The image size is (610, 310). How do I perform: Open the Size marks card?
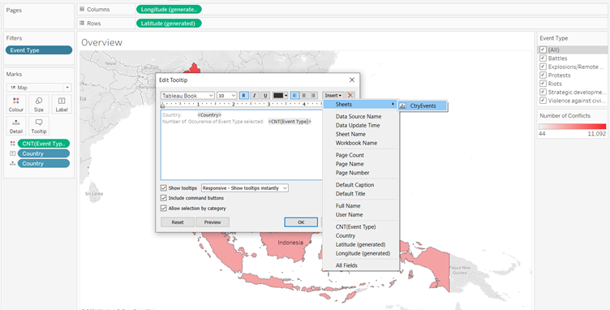pyautogui.click(x=39, y=104)
